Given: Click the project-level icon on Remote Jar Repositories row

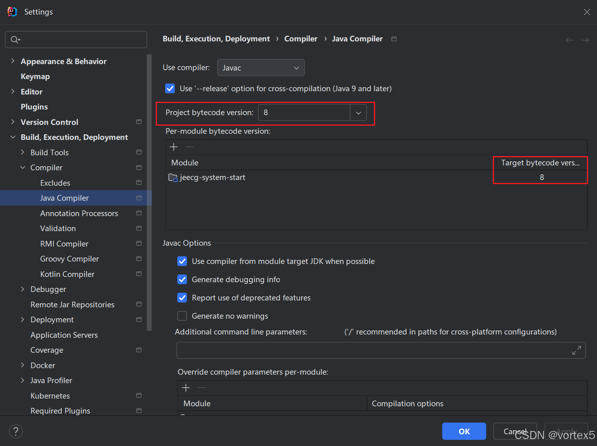Looking at the screenshot, I should click(139, 304).
